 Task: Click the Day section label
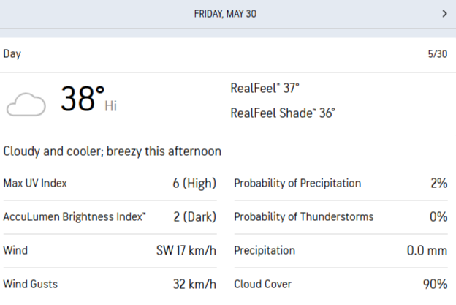[x=12, y=54]
